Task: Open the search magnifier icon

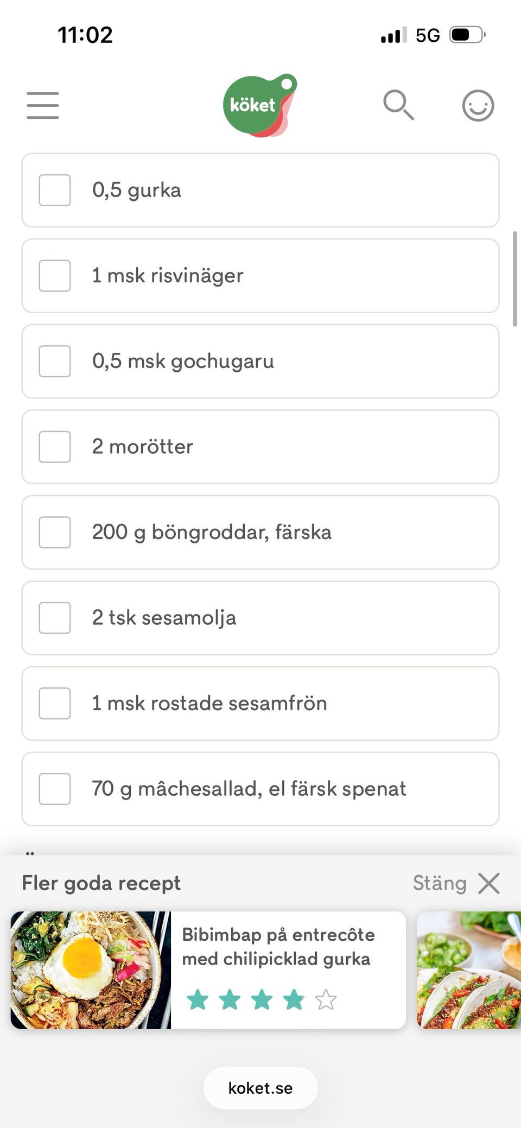Action: 398,105
